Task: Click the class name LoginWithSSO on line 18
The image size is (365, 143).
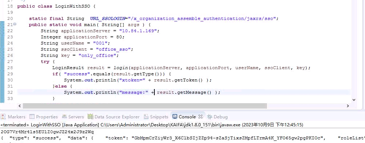Action: [x=73, y=6]
